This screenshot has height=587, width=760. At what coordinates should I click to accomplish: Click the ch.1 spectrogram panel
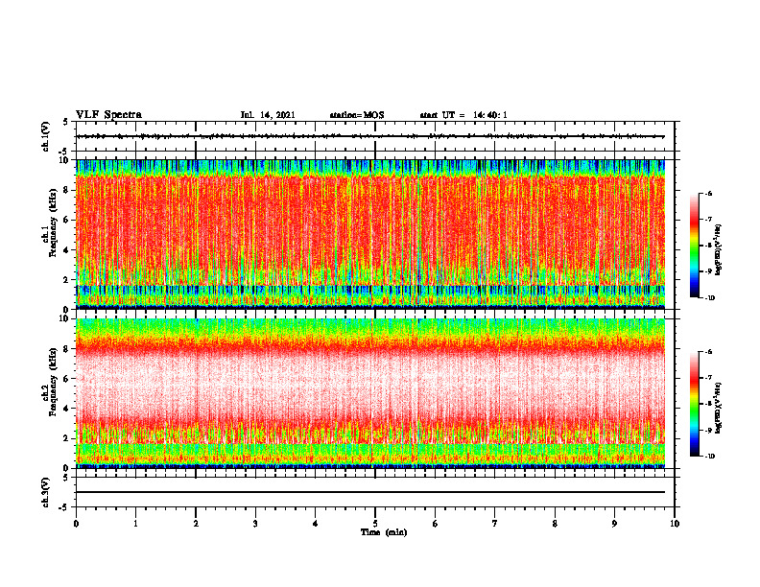(370, 234)
